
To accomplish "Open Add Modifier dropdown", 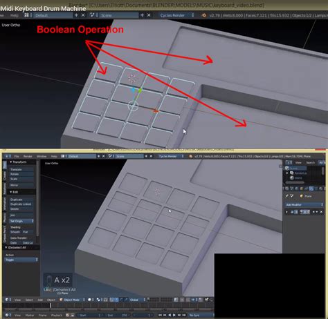I will click(x=304, y=204).
